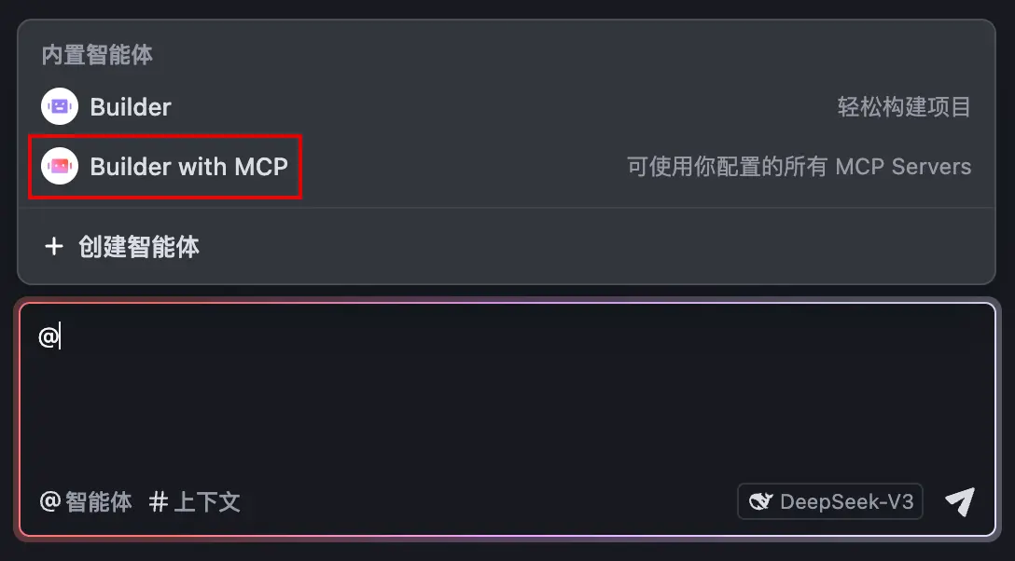Screen dimensions: 1015x561
Task: Click the DeepSeek-V3 model name text
Action: (847, 501)
